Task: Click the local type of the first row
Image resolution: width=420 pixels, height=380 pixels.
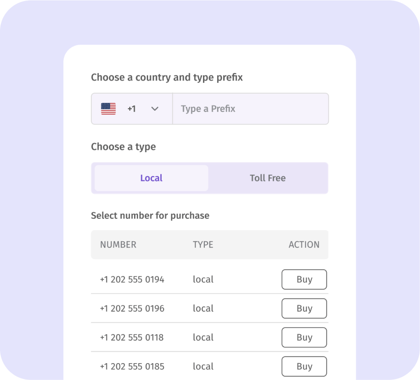Action: [x=203, y=280]
